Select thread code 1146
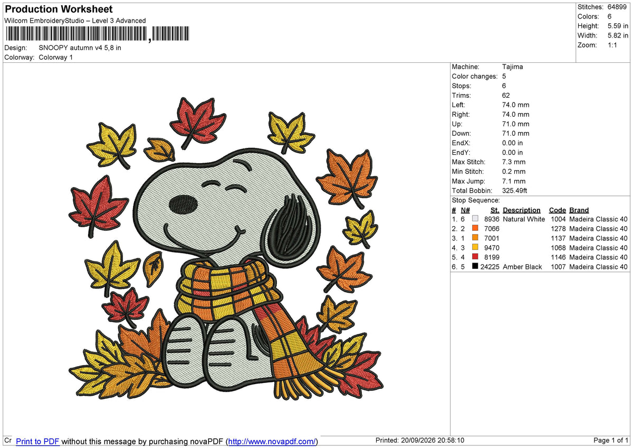The width and height of the screenshot is (633, 448). pyautogui.click(x=558, y=257)
